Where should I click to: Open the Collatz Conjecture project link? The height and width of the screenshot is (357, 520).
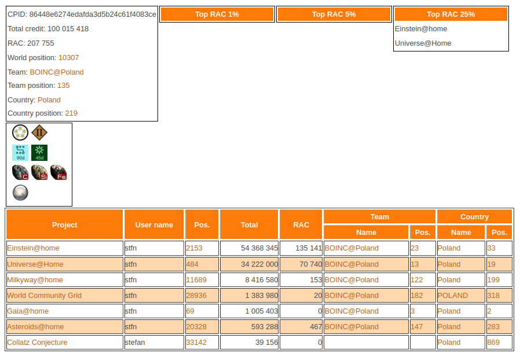(37, 342)
